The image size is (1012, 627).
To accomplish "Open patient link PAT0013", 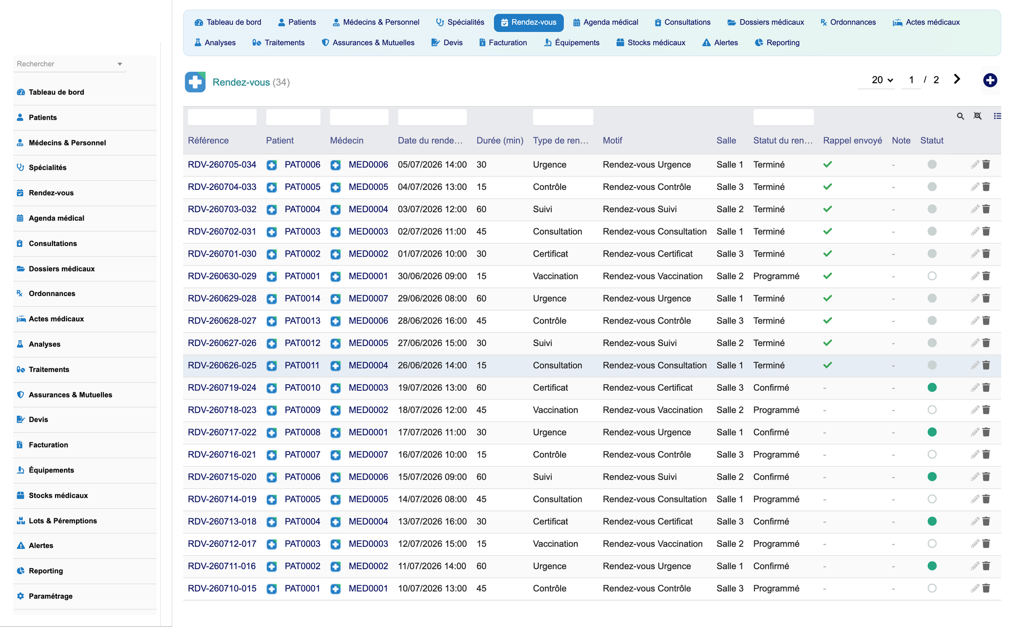I will pyautogui.click(x=302, y=321).
